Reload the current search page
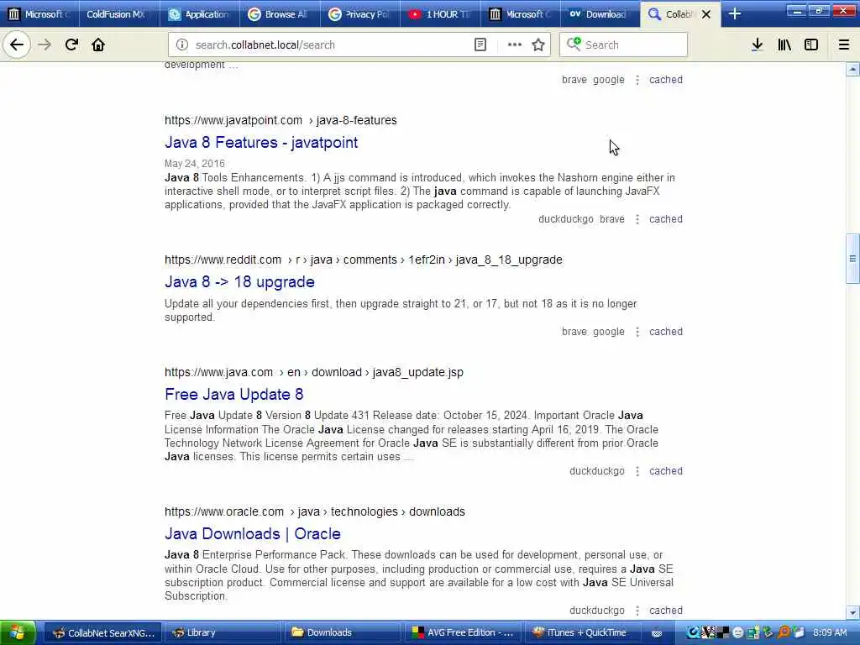The height and width of the screenshot is (645, 860). (x=71, y=45)
